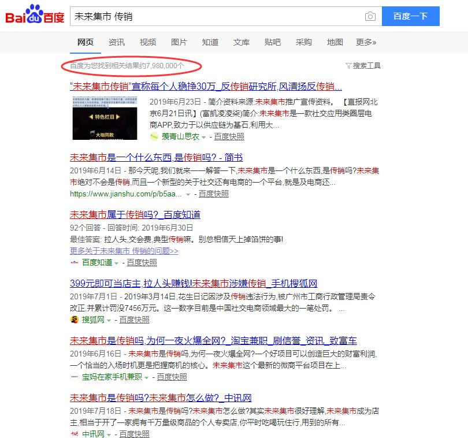Open 未来集市属于传销吗 百度知道 result
This screenshot has height=438, width=468.
[135, 215]
